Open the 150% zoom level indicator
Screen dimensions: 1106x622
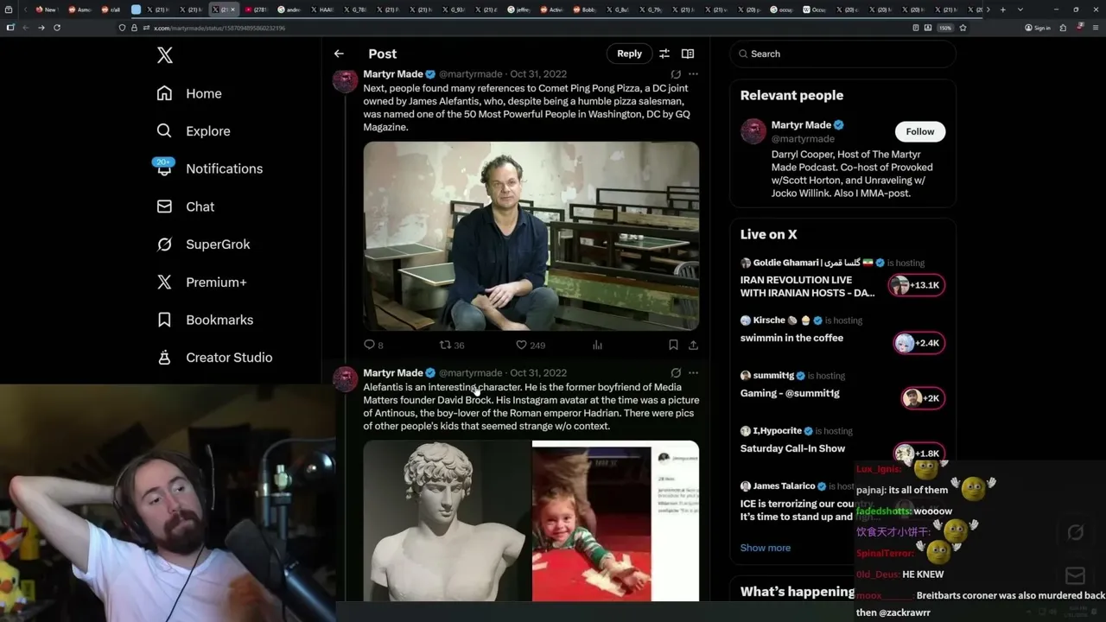[945, 28]
